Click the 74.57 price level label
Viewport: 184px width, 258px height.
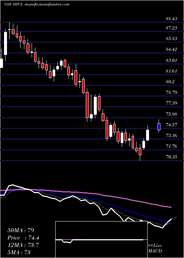tap(171, 125)
